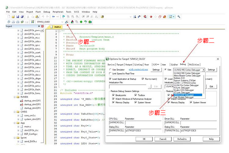Switch to the Utilities tab
Viewport: 229px width, 153px height.
(x=194, y=65)
